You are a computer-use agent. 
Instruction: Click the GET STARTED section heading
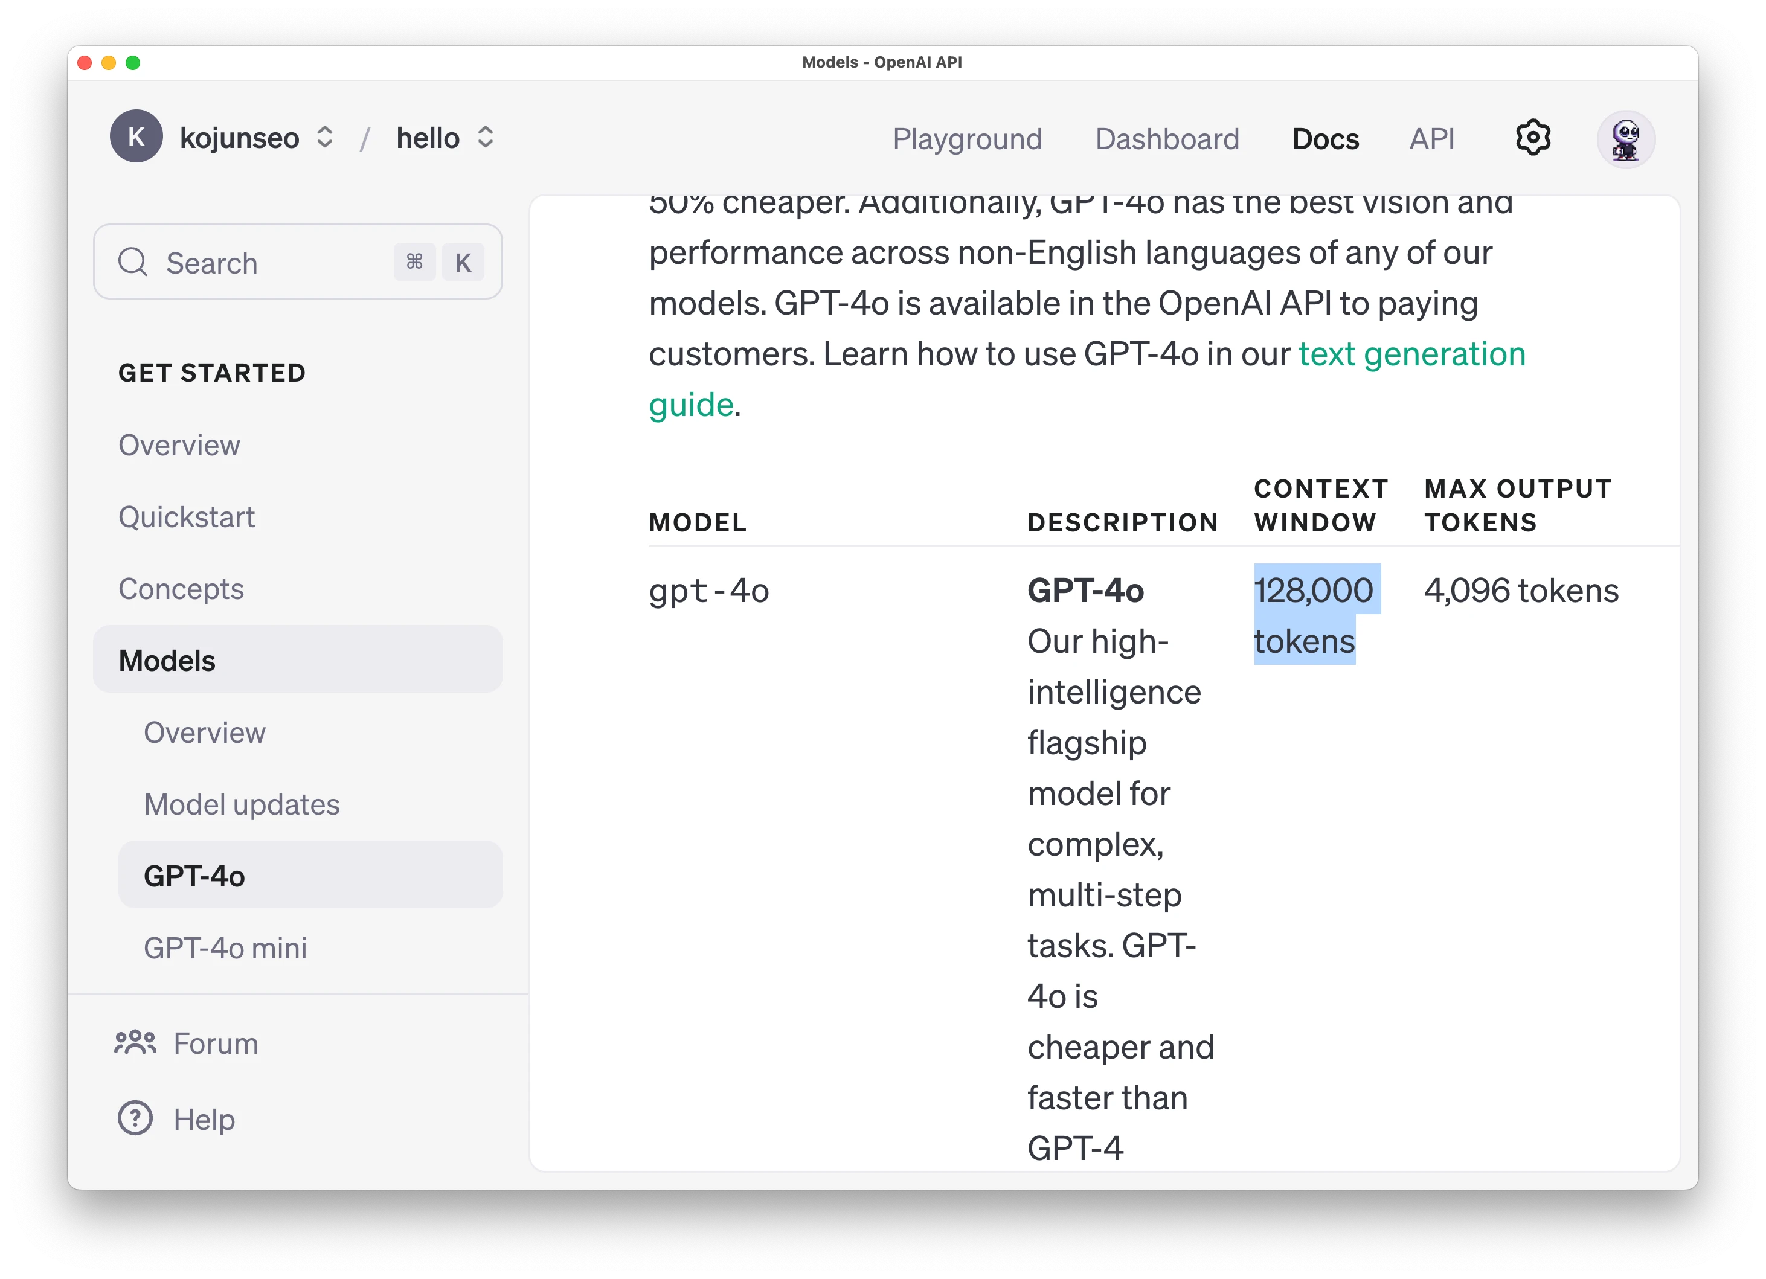[212, 373]
